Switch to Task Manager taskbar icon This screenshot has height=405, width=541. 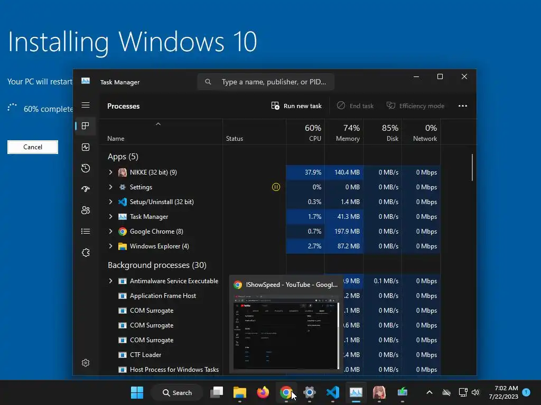(356, 392)
